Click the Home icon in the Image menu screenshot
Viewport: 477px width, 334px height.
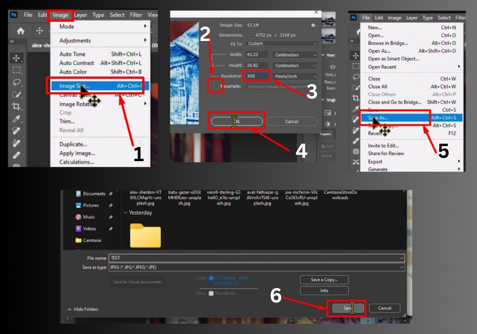[20, 31]
